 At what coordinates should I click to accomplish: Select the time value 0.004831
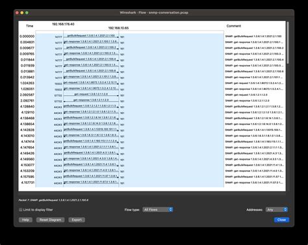[27, 42]
